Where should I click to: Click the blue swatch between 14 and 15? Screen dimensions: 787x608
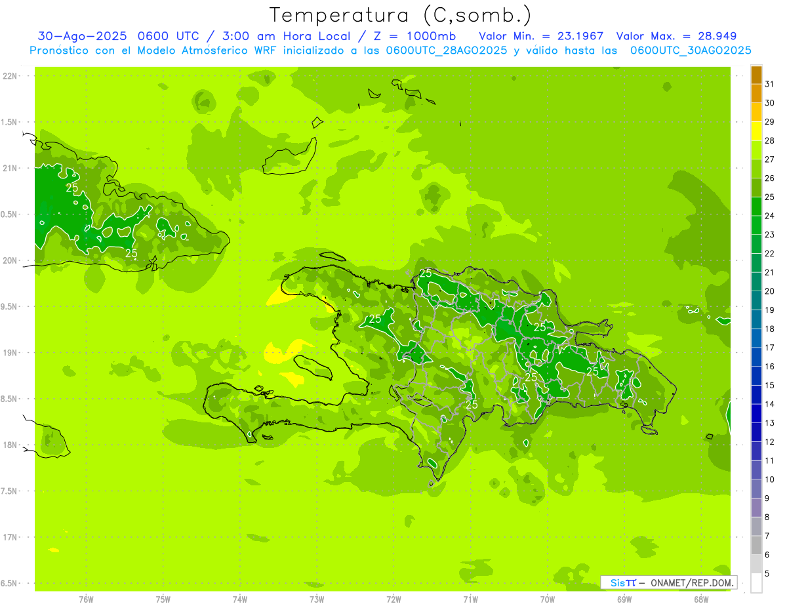[x=756, y=395]
